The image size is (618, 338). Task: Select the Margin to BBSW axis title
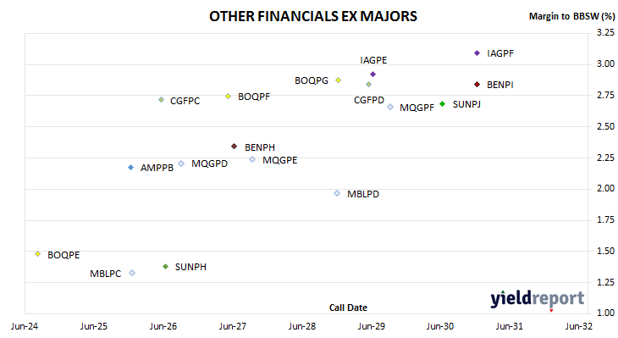pyautogui.click(x=572, y=16)
